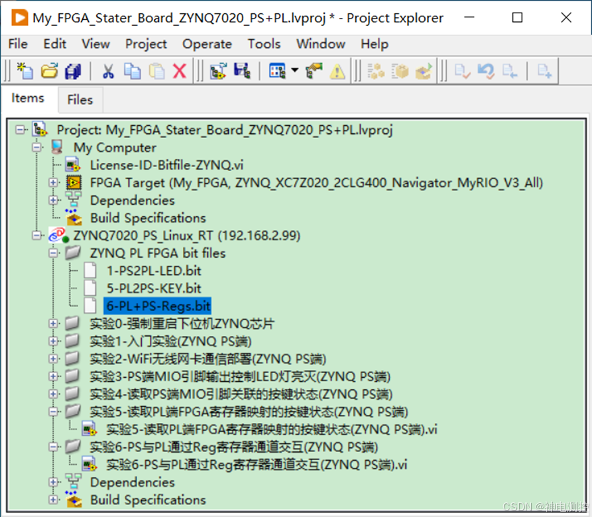Select the 1-PS2PL-LED.bit item text
592x517 pixels.
tap(154, 270)
